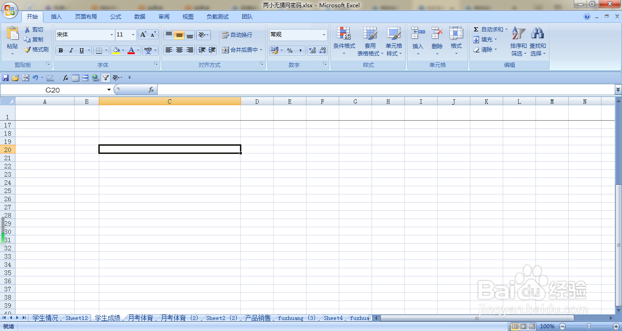Viewport: 622px width, 331px height.
Task: Open Cell Styles (单元格样式) menu
Action: click(x=394, y=41)
